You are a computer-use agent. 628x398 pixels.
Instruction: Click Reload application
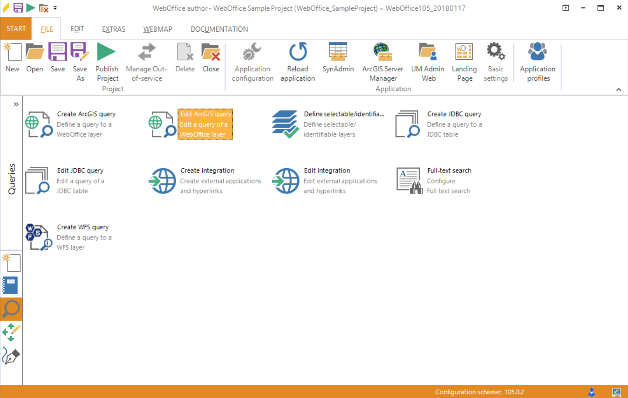pos(298,52)
